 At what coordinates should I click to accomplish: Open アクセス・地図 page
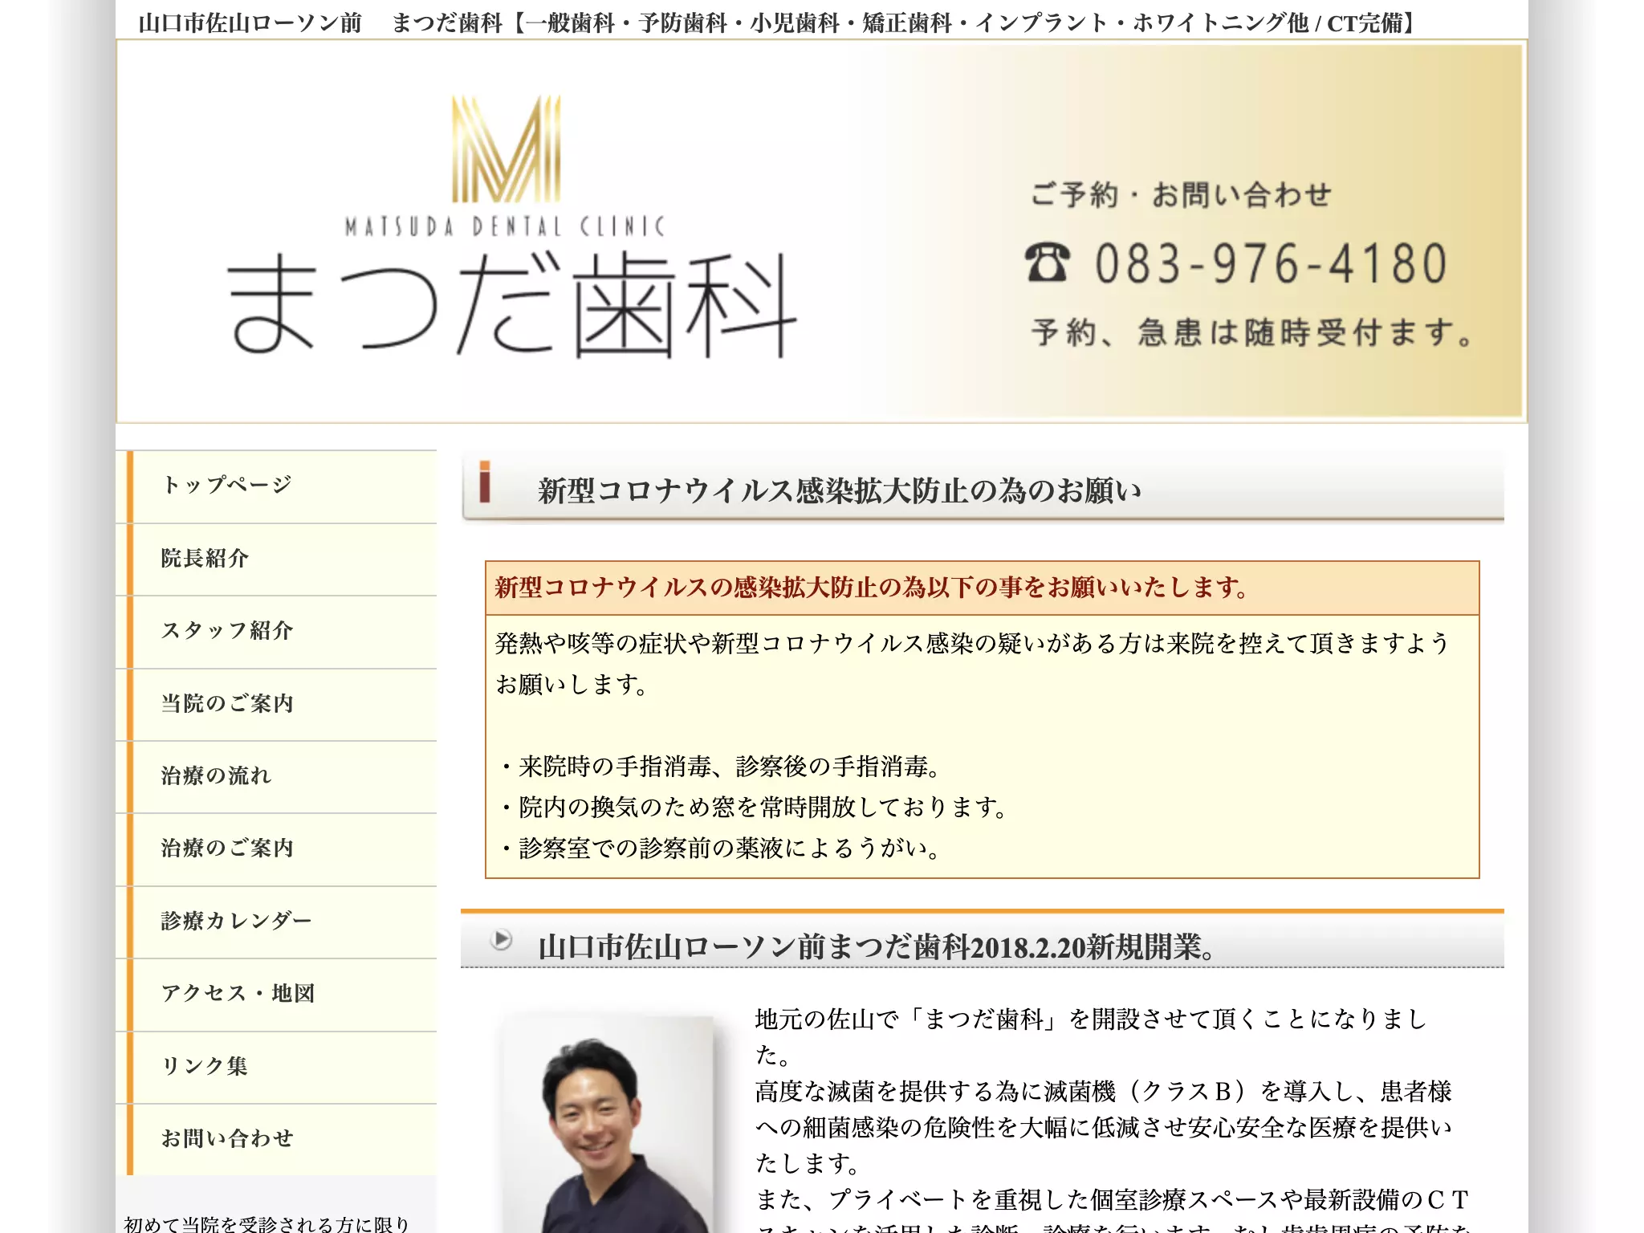(x=276, y=994)
